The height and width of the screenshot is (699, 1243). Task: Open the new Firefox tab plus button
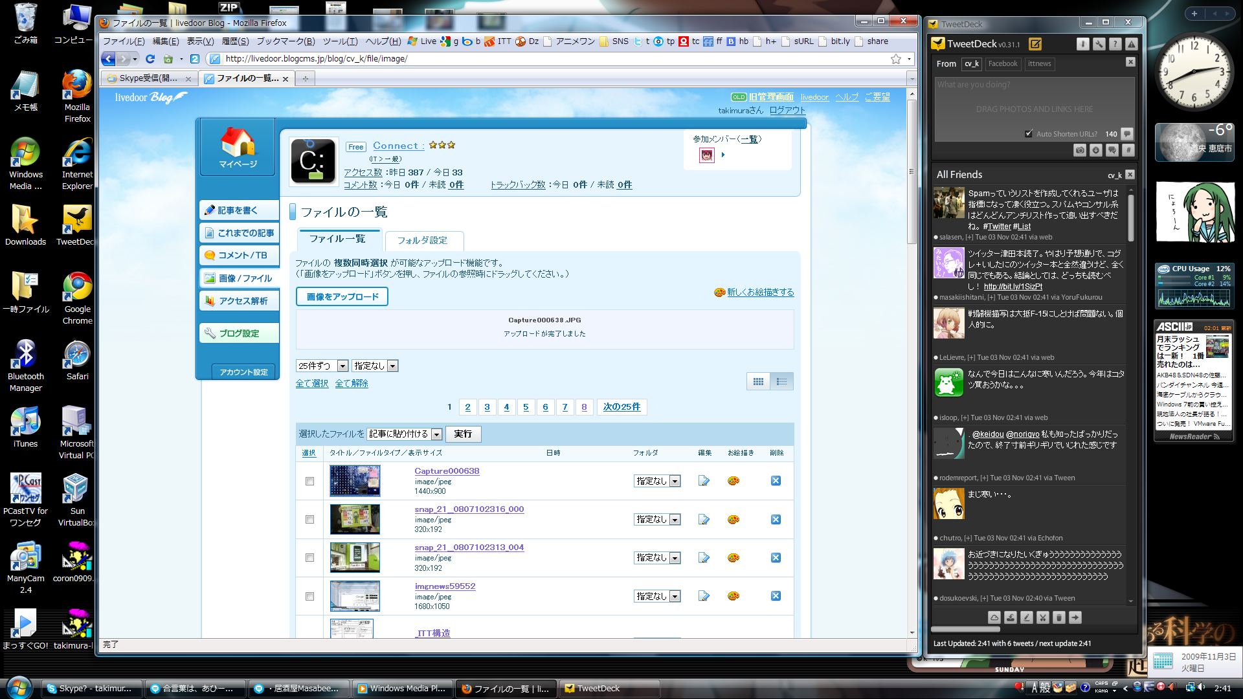[x=305, y=78]
